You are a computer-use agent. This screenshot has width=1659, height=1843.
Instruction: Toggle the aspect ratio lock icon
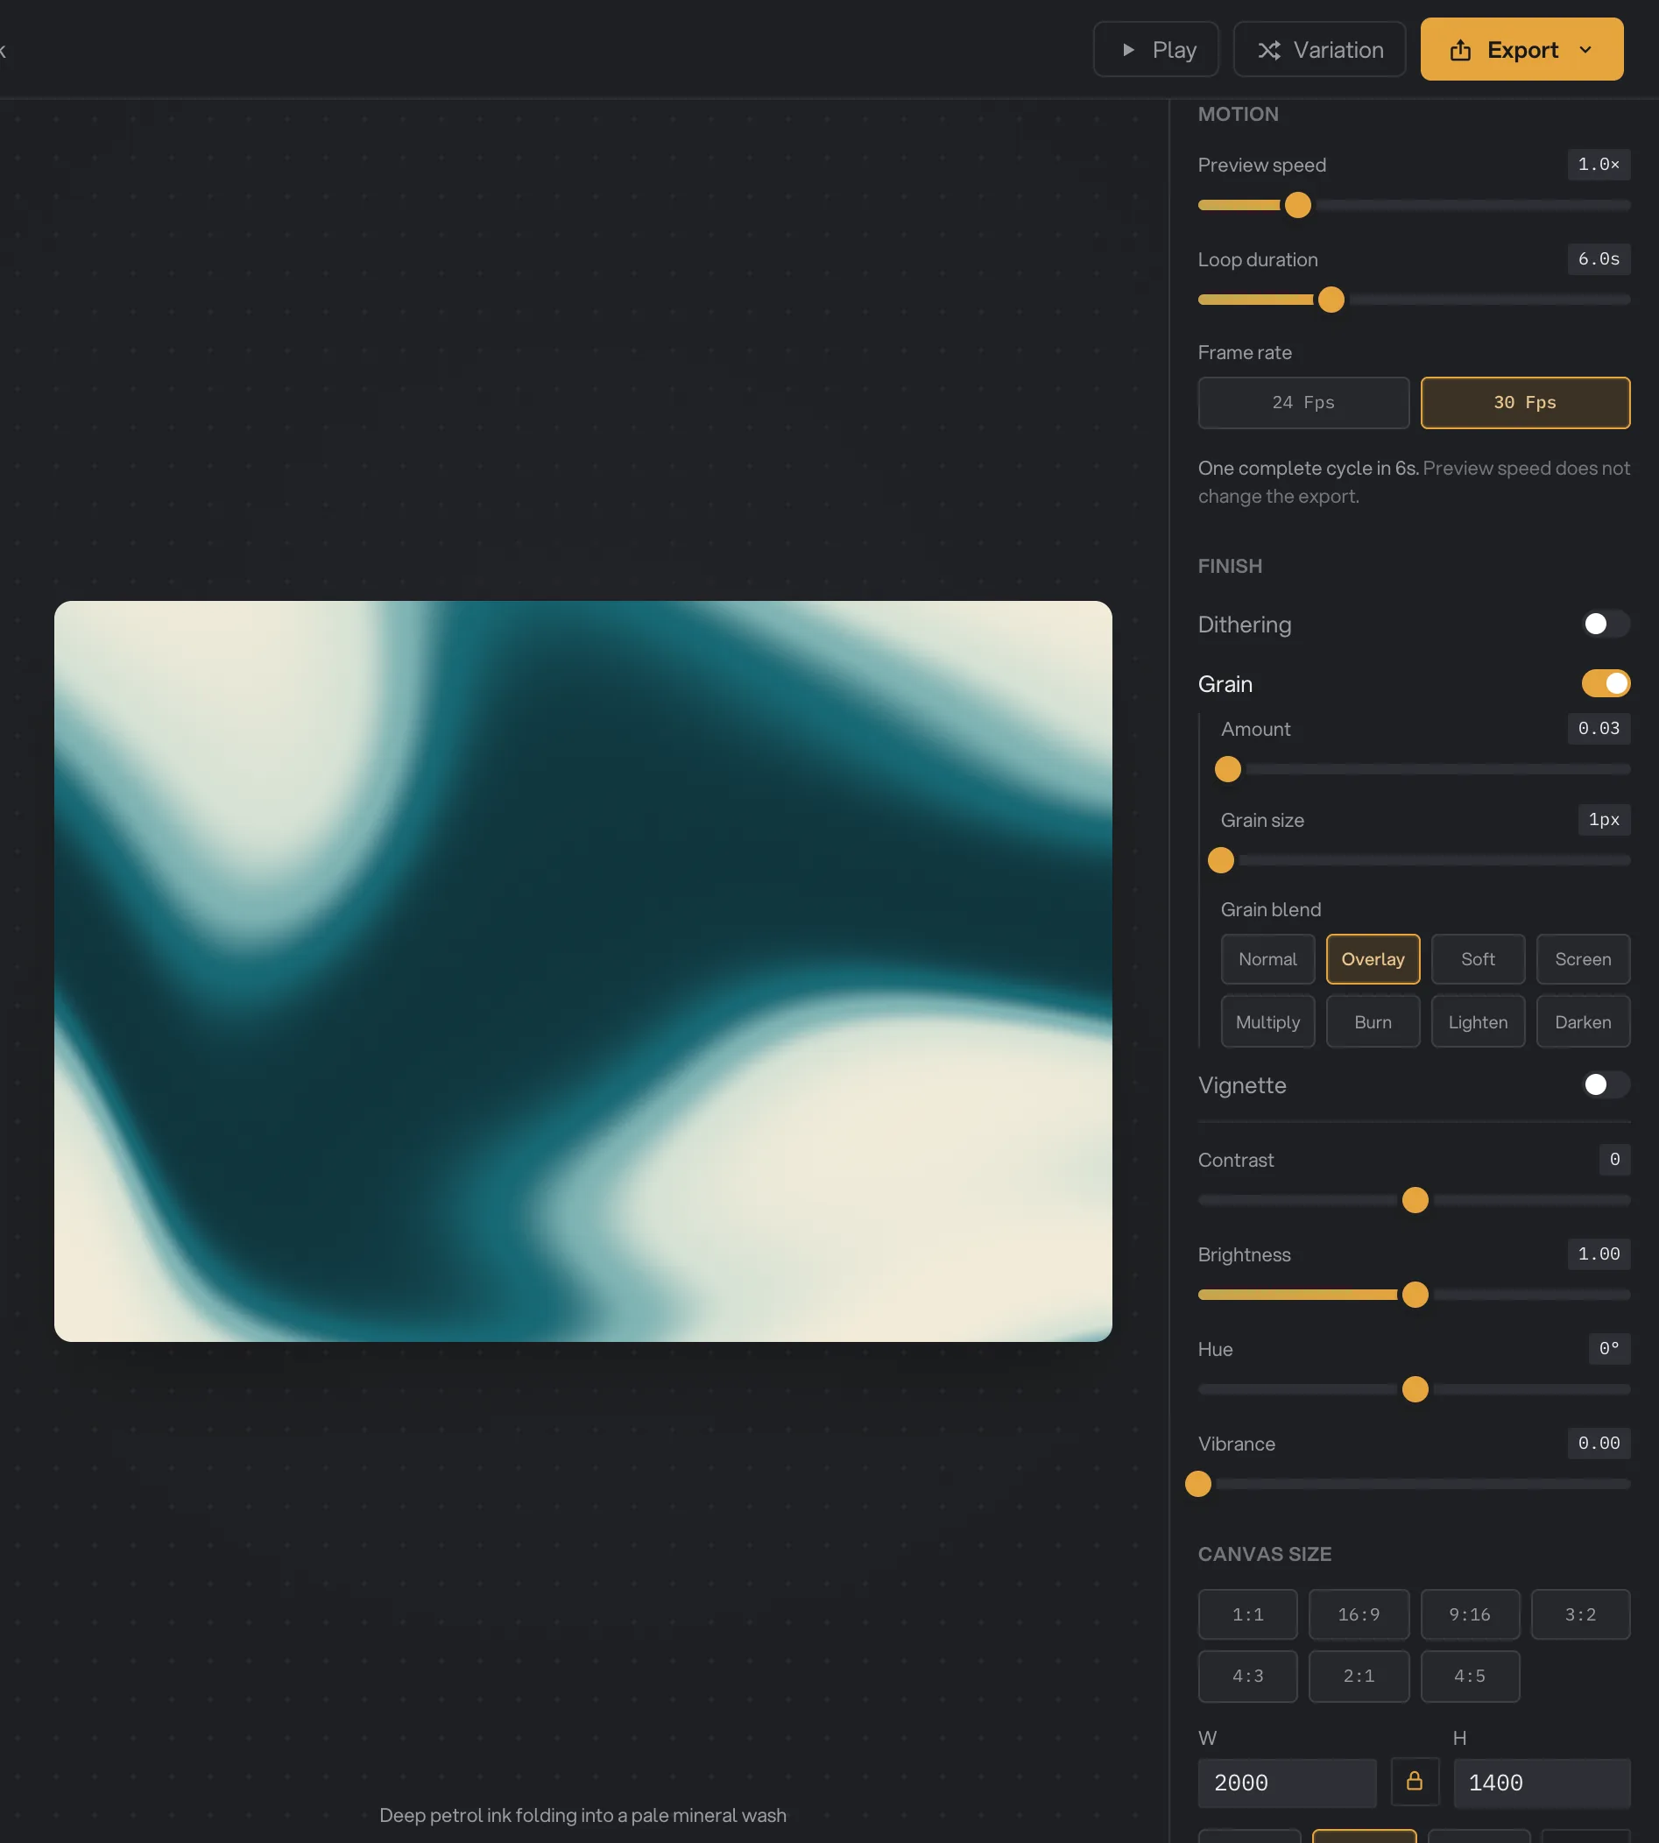pos(1415,1782)
